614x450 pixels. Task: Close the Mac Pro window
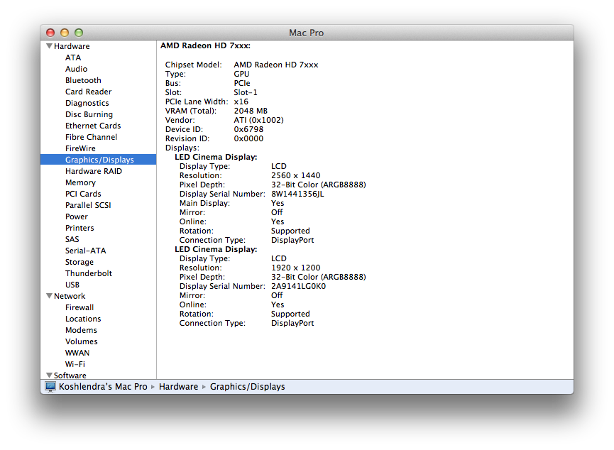(x=50, y=33)
